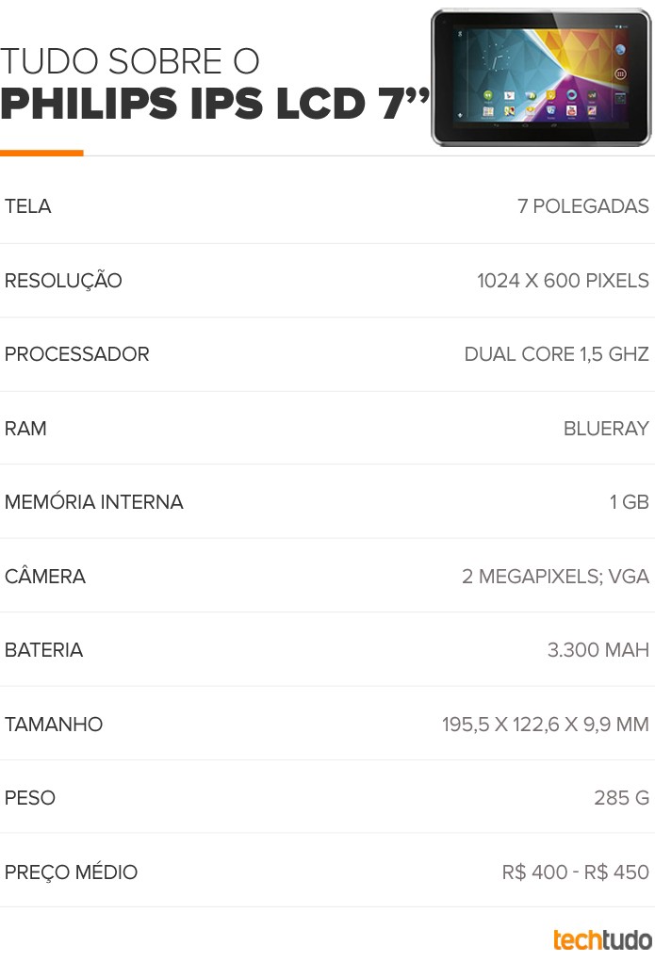Viewport: 655px width, 978px height.
Task: Click the 195,5 X 122,6 X 9,9 MM value
Action: (546, 725)
